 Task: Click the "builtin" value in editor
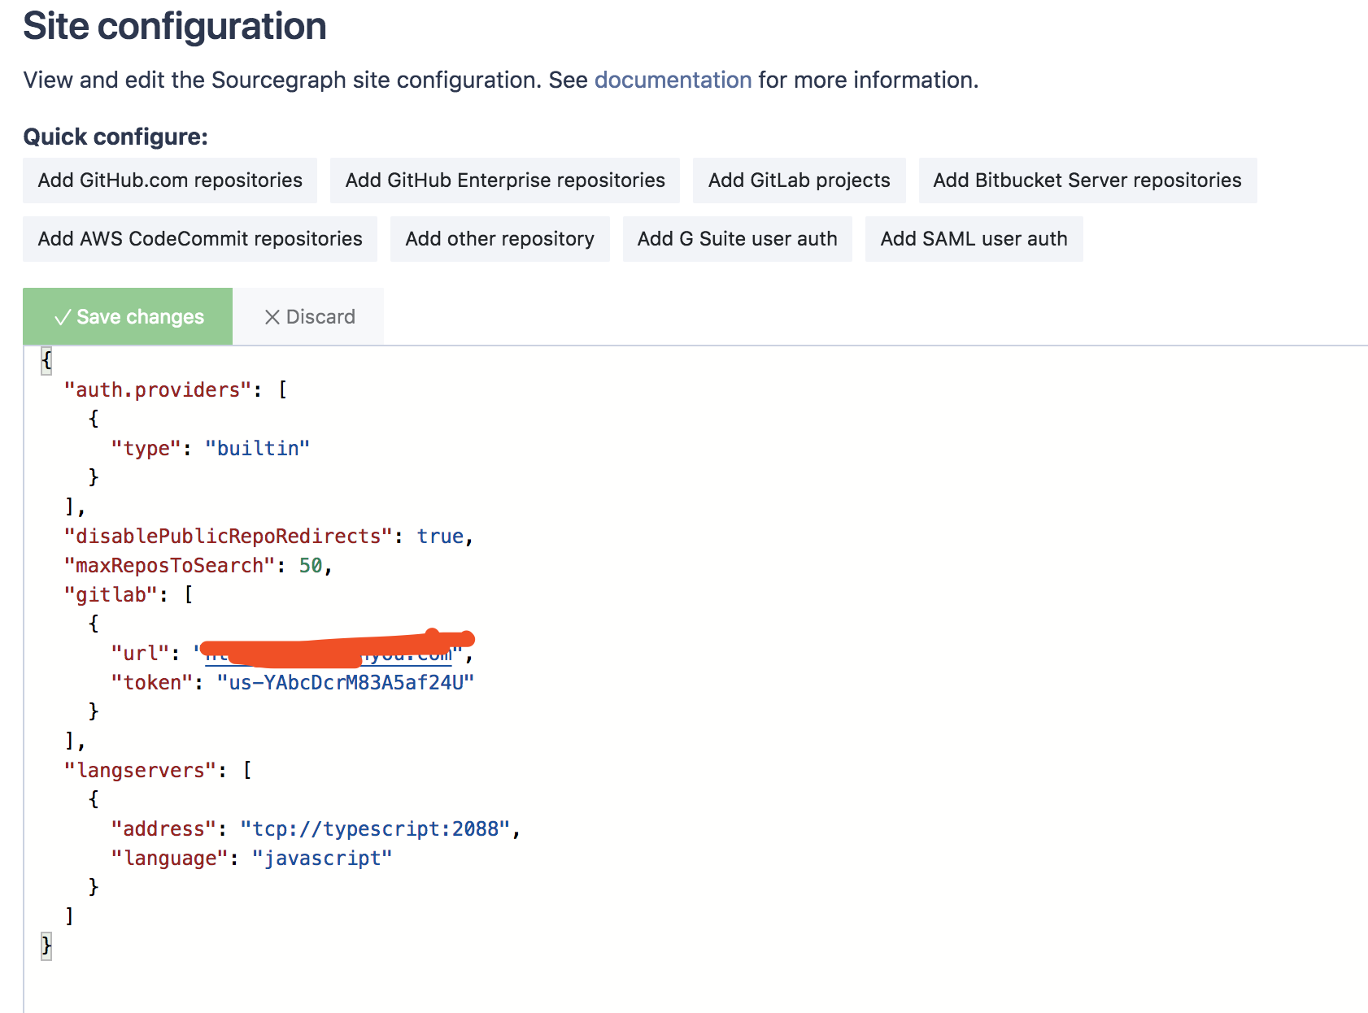click(258, 449)
